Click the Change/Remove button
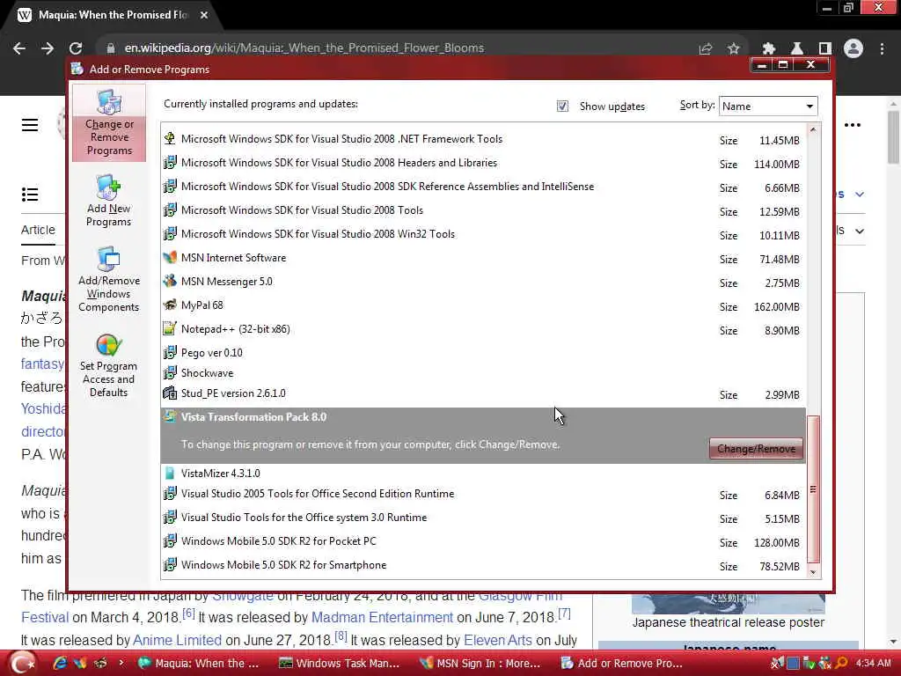The height and width of the screenshot is (676, 901). (x=756, y=448)
